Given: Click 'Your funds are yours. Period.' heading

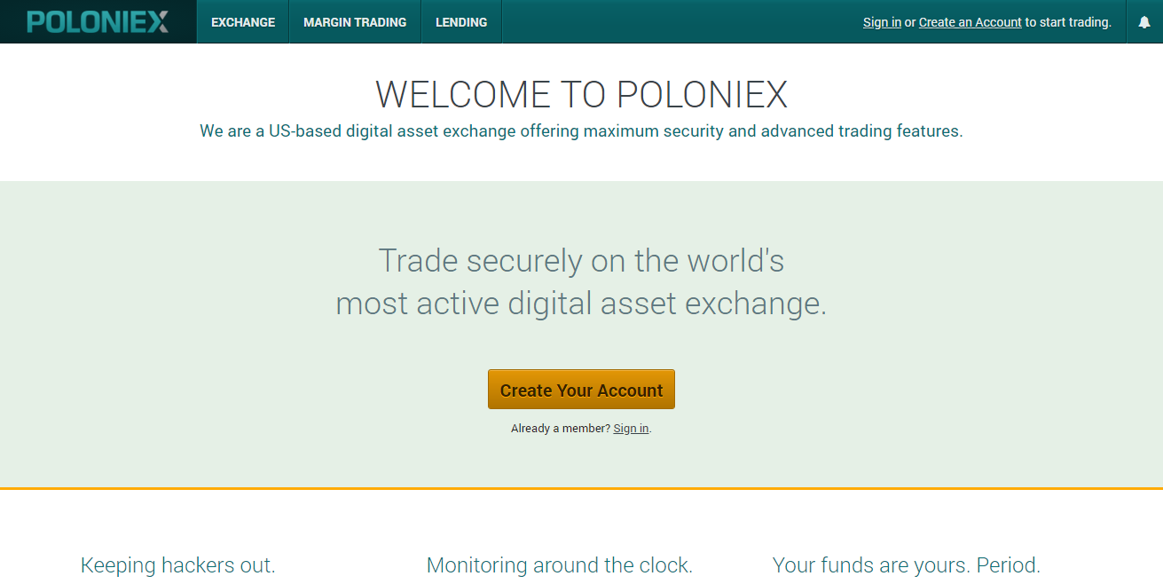Looking at the screenshot, I should (907, 565).
